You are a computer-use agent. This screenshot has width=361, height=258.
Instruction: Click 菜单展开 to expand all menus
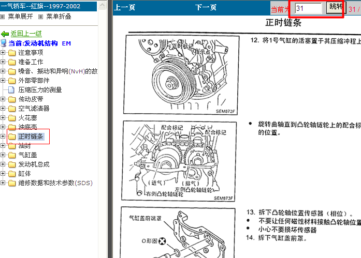(21, 17)
